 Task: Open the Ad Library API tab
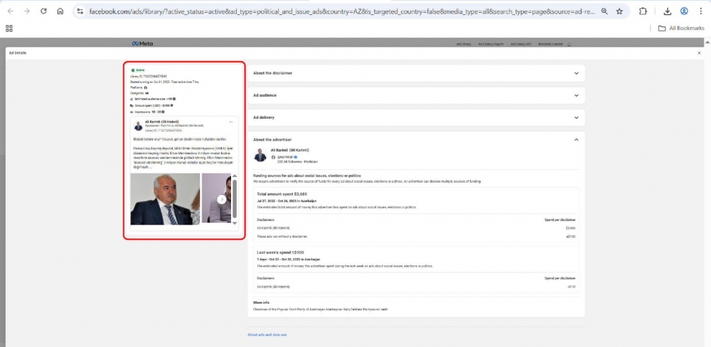pyautogui.click(x=520, y=44)
